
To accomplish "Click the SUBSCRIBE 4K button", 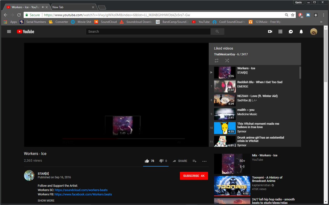I will (194, 176).
